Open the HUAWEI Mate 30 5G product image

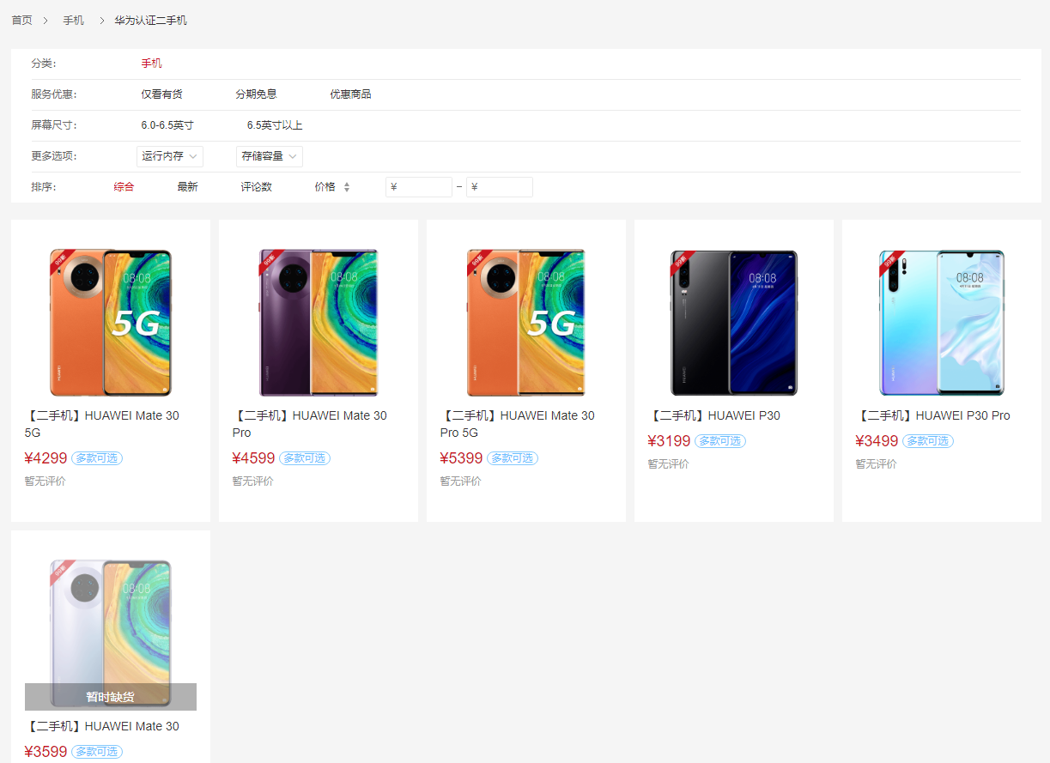point(110,323)
